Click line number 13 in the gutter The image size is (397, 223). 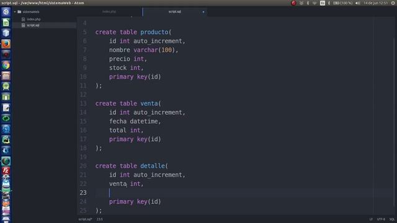pyautogui.click(x=83, y=103)
